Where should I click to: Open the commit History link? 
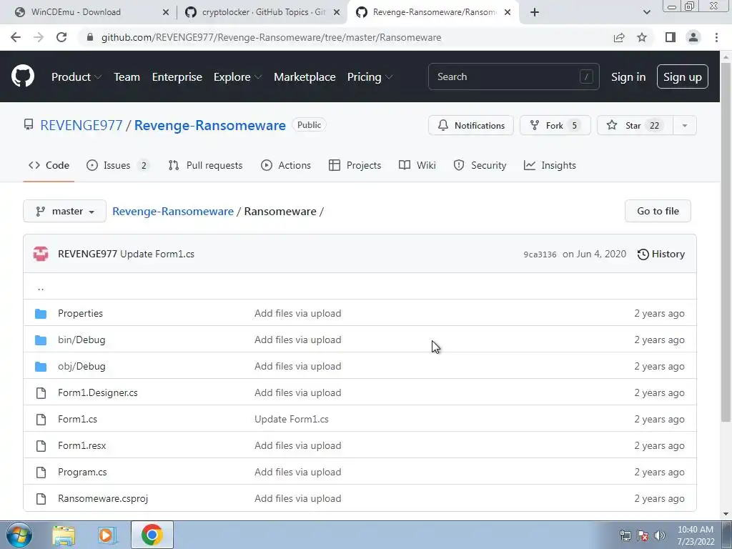[x=661, y=254]
